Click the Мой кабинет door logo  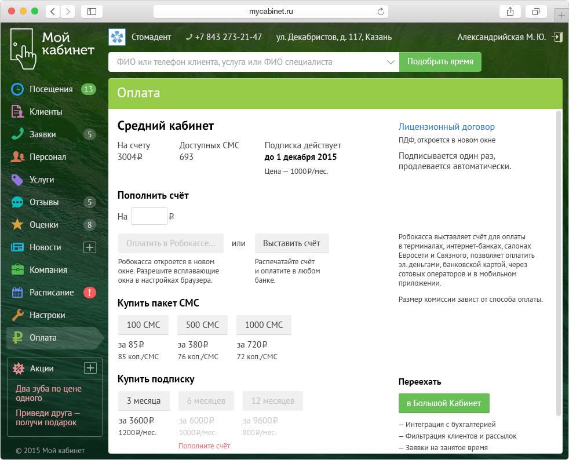pyautogui.click(x=23, y=49)
